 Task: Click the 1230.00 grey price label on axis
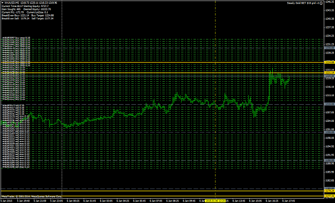[330, 48]
